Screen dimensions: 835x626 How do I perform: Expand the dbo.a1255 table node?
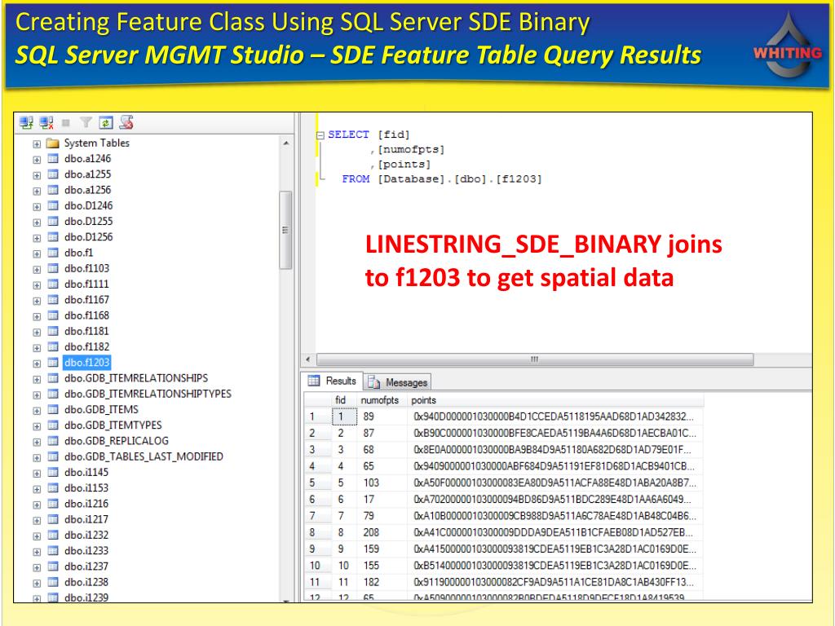(37, 175)
